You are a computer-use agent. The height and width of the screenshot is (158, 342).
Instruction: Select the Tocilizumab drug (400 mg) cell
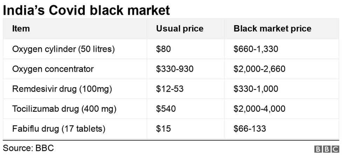coord(64,109)
